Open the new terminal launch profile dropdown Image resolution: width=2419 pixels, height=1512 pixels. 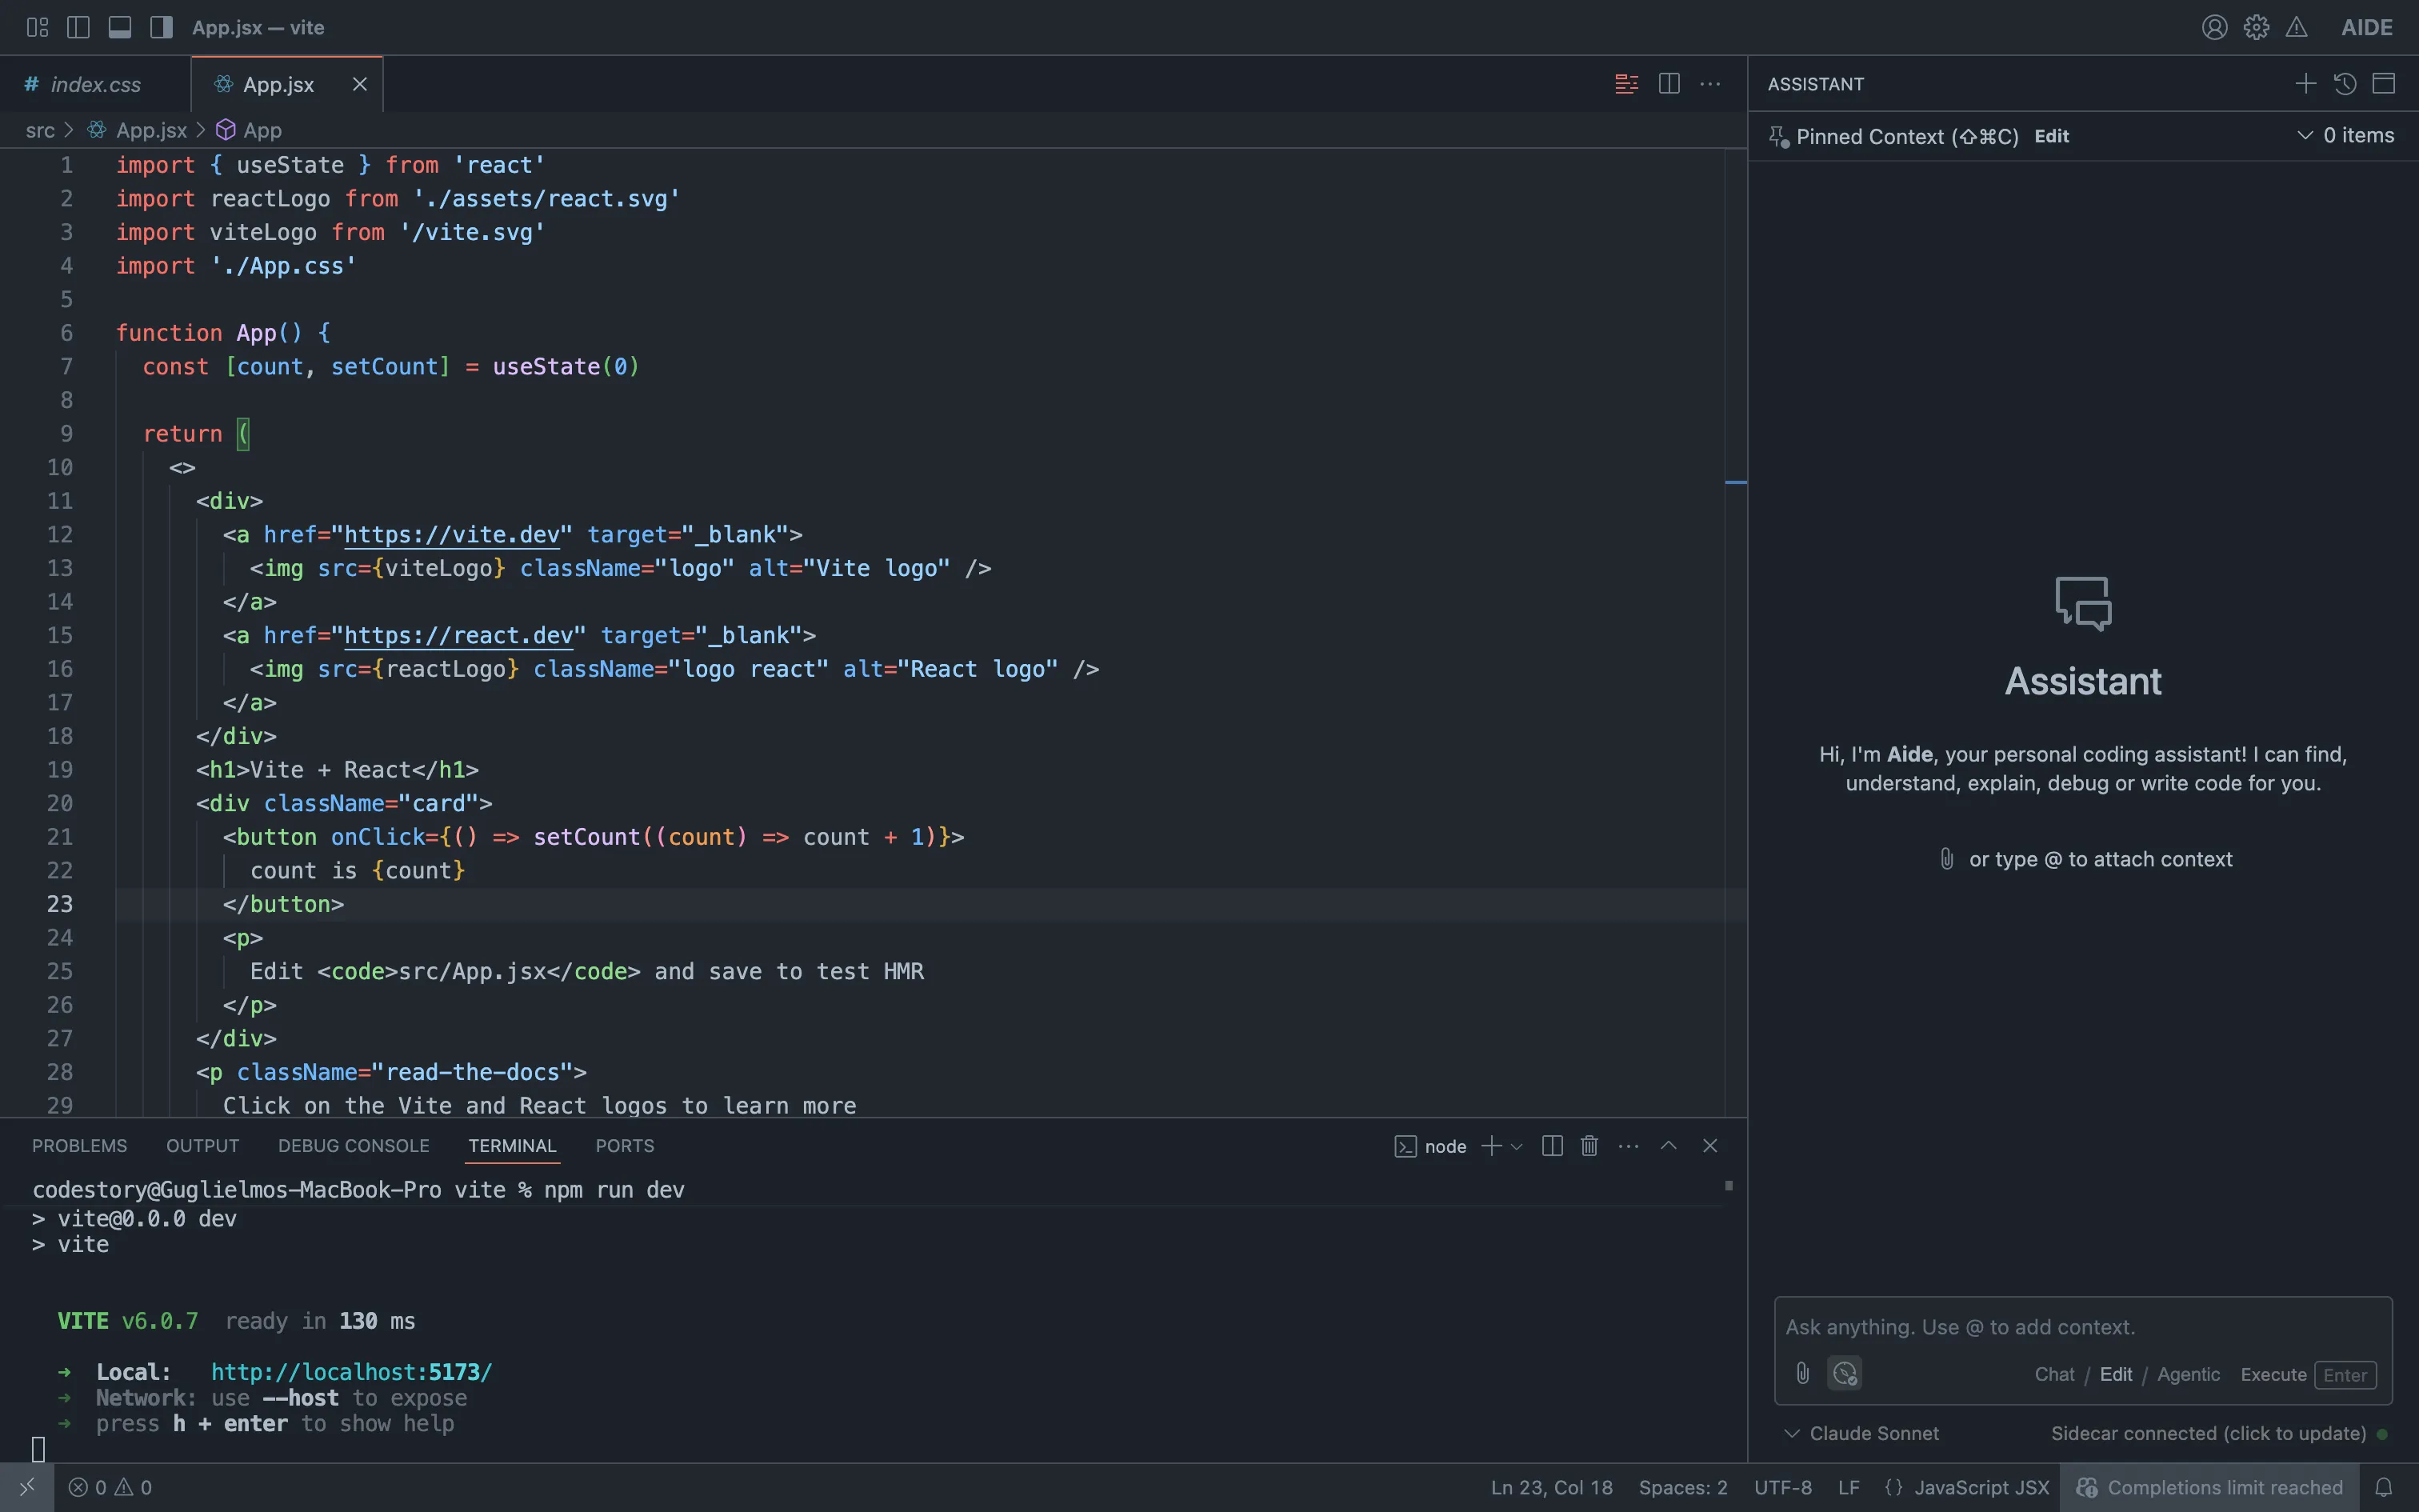[1517, 1147]
